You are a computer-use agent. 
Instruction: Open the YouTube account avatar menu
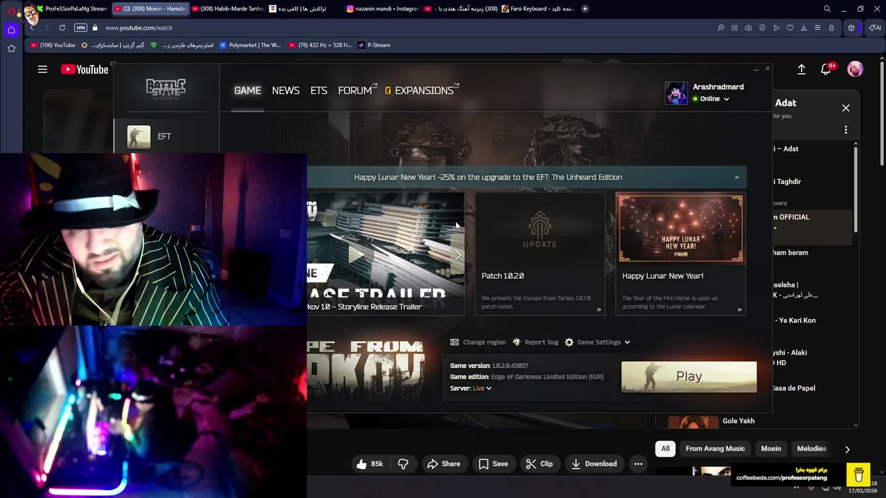(x=855, y=69)
